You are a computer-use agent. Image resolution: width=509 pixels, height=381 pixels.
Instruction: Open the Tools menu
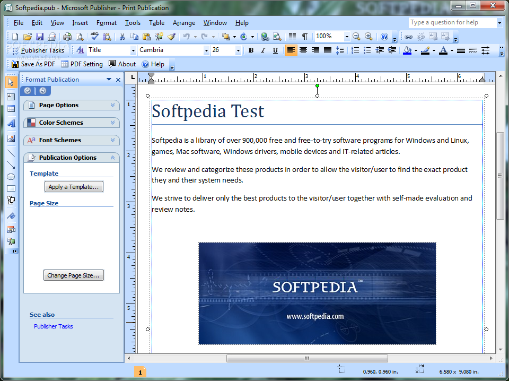133,23
